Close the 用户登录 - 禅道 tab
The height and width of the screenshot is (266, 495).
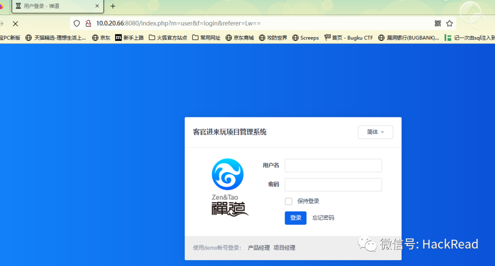click(97, 6)
